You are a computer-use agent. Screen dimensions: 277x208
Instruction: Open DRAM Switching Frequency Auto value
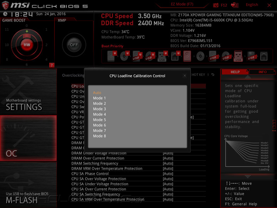pos(168,163)
